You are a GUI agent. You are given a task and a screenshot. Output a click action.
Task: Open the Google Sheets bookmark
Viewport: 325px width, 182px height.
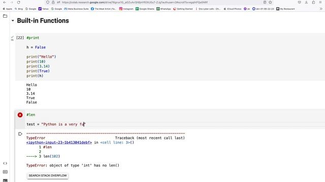145,9
